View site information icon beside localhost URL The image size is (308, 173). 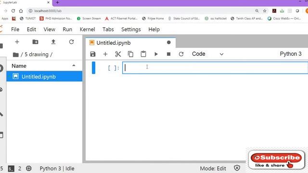(30, 11)
